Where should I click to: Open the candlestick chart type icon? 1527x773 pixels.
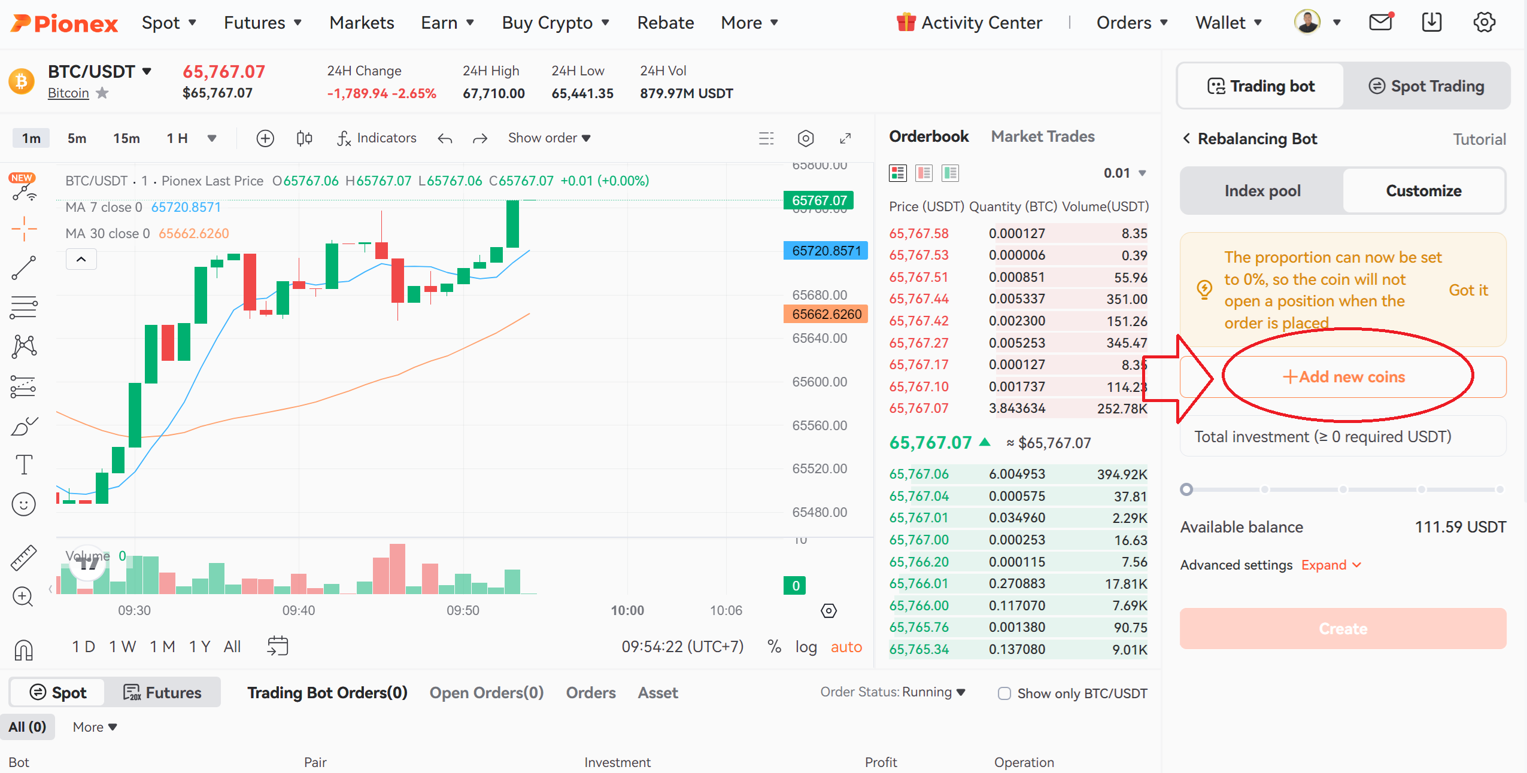tap(304, 138)
